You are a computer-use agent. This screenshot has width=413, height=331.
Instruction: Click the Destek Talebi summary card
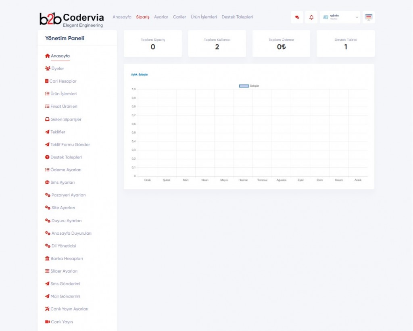[346, 44]
